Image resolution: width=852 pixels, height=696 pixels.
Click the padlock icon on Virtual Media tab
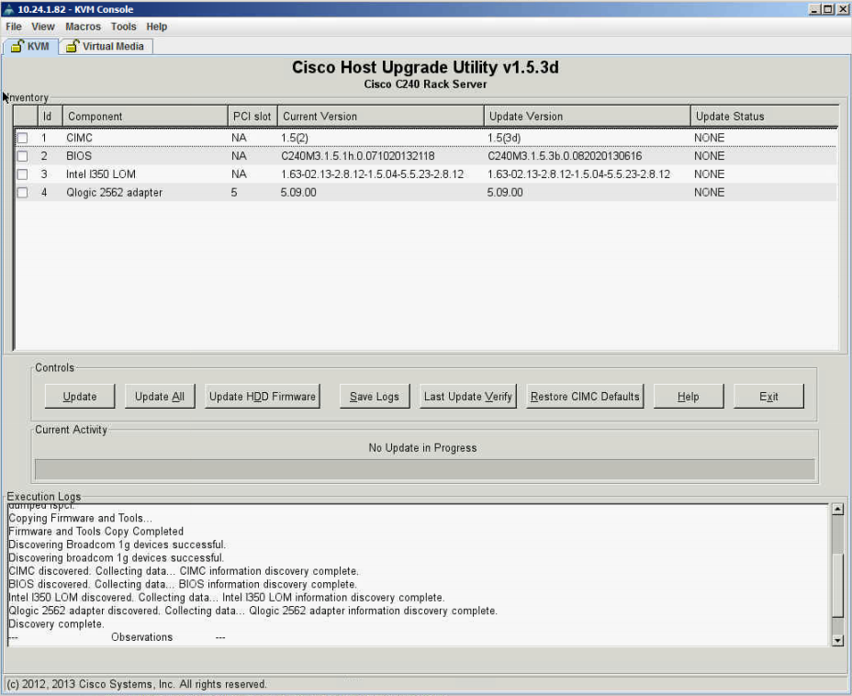coord(73,46)
